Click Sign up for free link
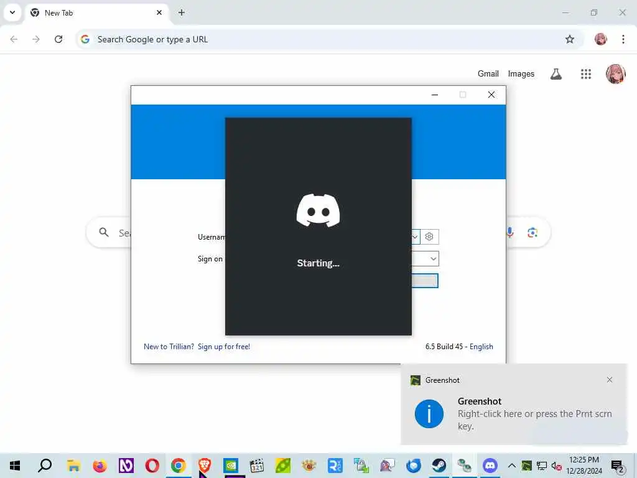This screenshot has height=478, width=637. tap(224, 347)
